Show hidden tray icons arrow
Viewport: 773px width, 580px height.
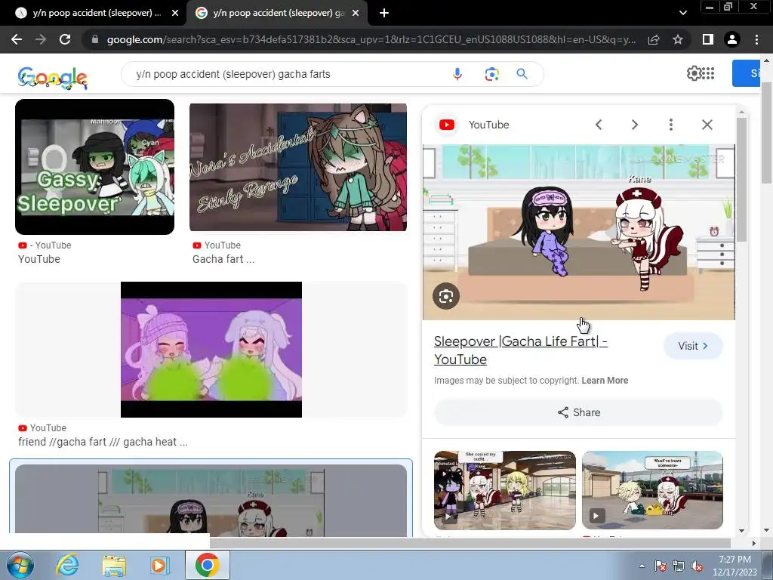[642, 566]
